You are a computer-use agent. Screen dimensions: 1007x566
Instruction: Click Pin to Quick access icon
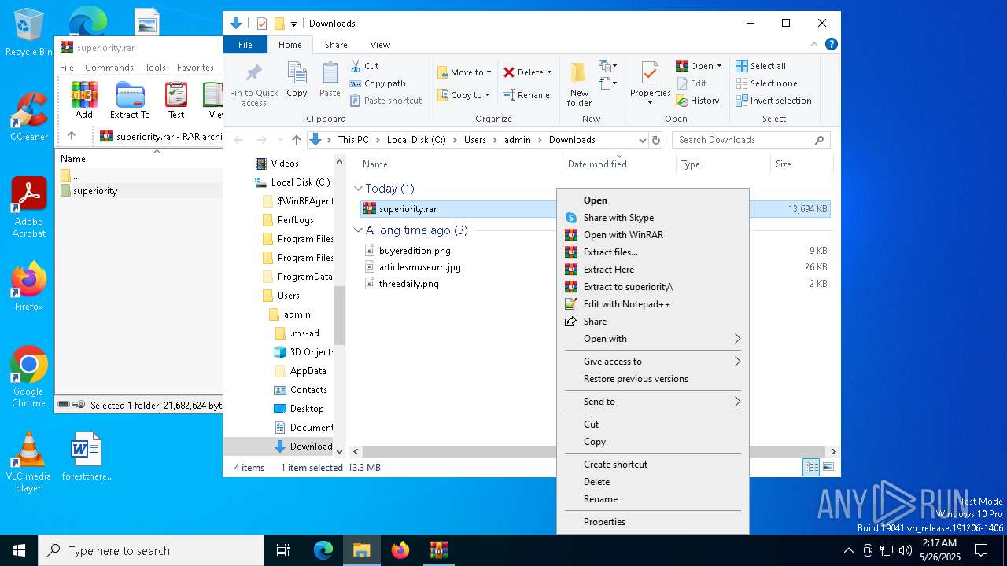click(x=253, y=85)
